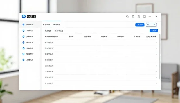Expand the fourth table row's chevron arrow
The width and height of the screenshot is (180, 103).
tap(156, 60)
